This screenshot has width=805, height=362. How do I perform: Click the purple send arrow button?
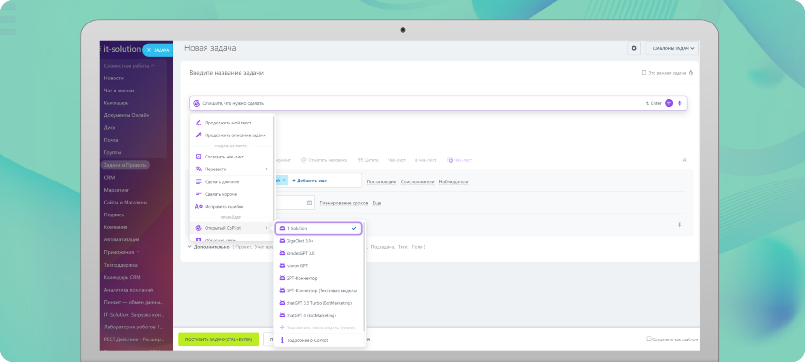(669, 103)
